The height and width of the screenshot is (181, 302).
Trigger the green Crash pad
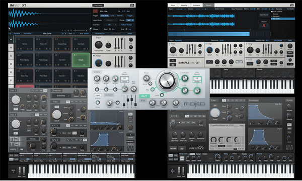click(81, 60)
